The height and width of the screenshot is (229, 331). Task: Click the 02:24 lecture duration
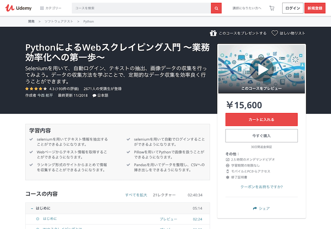(197, 219)
